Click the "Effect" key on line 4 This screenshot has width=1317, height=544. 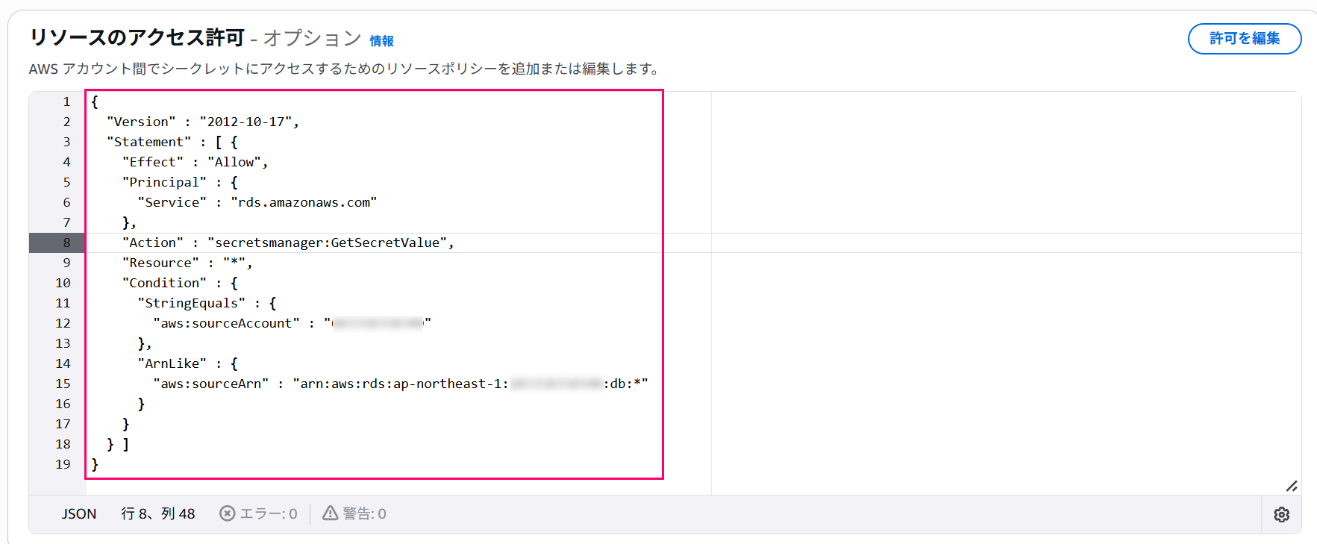(153, 162)
